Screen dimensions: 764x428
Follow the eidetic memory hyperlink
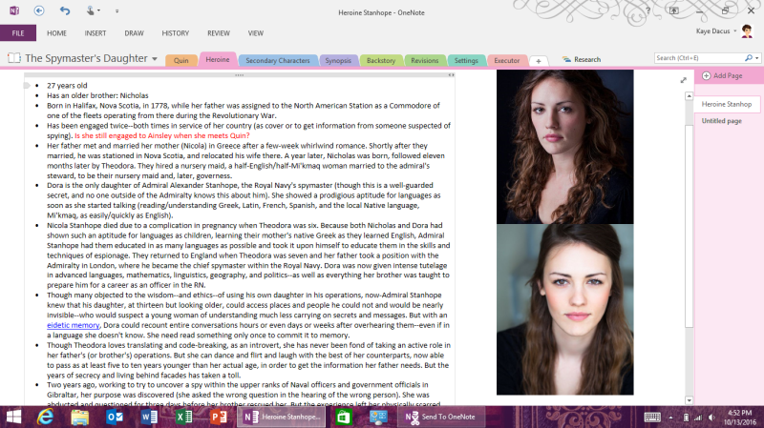[73, 325]
